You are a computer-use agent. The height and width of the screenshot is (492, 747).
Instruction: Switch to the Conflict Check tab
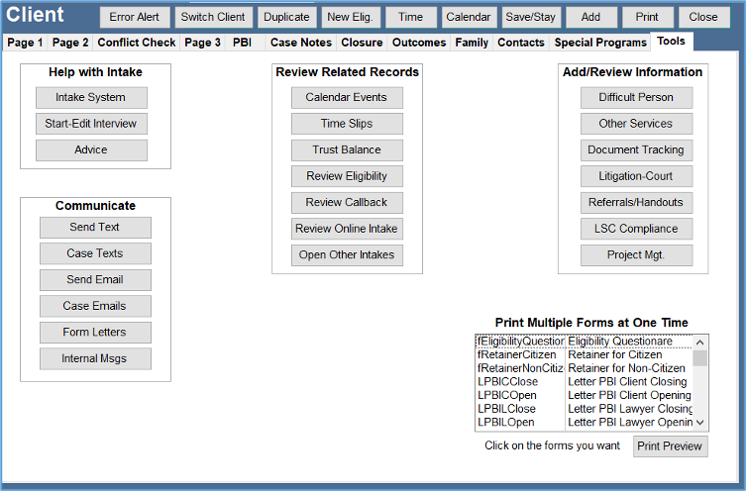click(137, 43)
